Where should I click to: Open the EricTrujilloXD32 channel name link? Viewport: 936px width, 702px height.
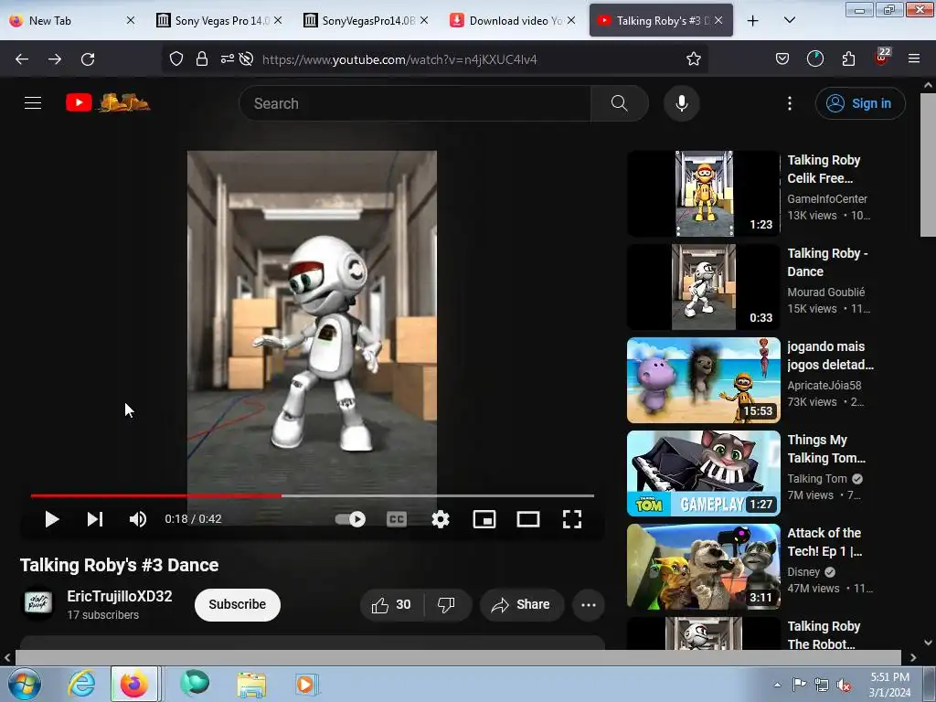click(x=120, y=596)
